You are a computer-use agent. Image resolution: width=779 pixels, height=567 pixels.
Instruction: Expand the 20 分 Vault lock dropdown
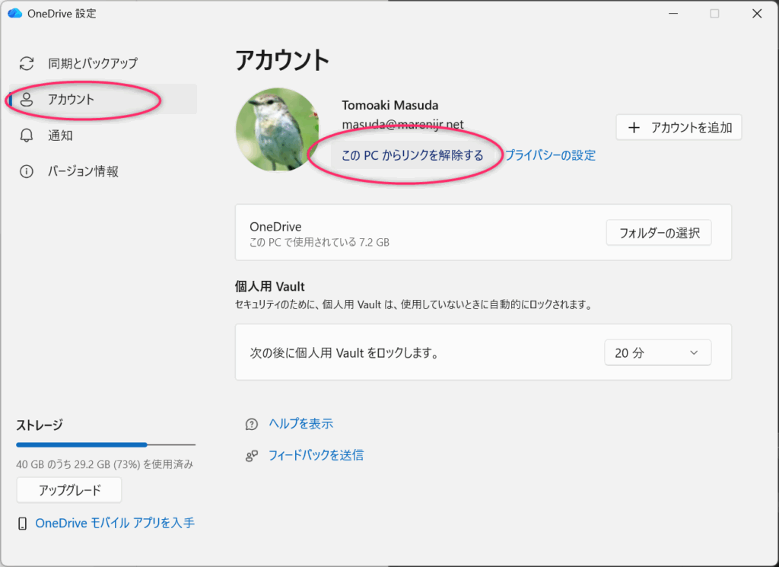(657, 352)
